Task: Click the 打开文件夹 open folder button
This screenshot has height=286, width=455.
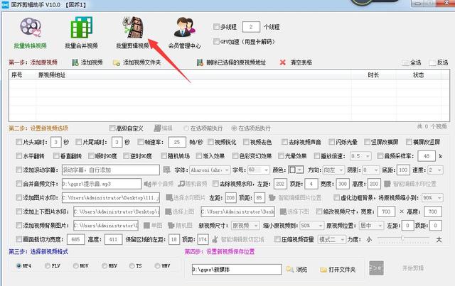Action: click(337, 270)
